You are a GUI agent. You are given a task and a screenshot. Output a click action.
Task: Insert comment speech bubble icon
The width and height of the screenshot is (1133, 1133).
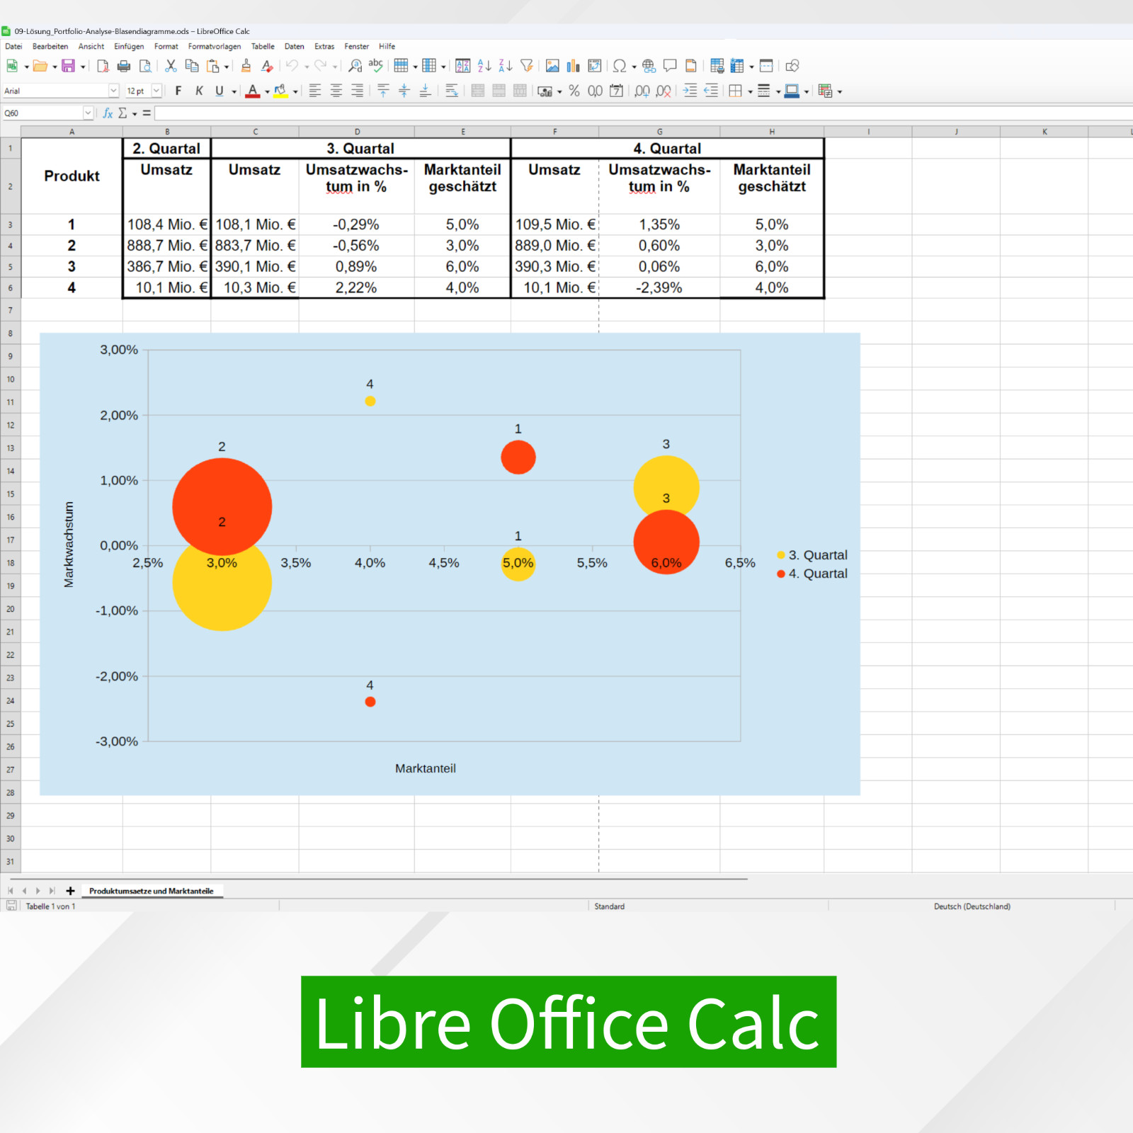point(670,66)
